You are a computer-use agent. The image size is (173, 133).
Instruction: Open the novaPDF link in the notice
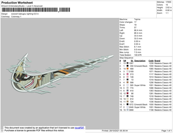[x=79, y=128]
